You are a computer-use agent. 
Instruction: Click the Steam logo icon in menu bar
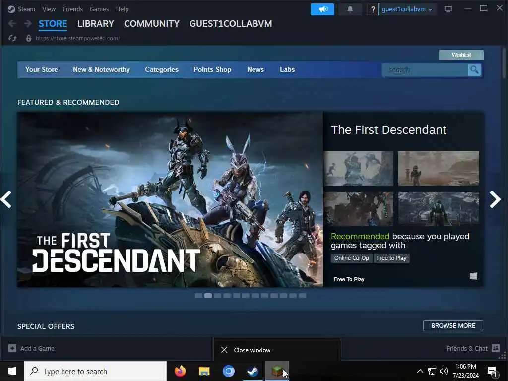tap(11, 9)
